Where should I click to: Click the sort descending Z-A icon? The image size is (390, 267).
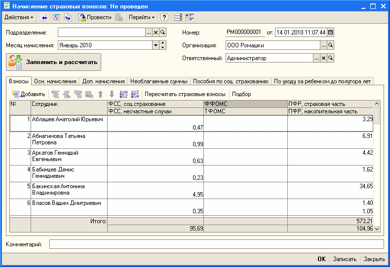135,94
